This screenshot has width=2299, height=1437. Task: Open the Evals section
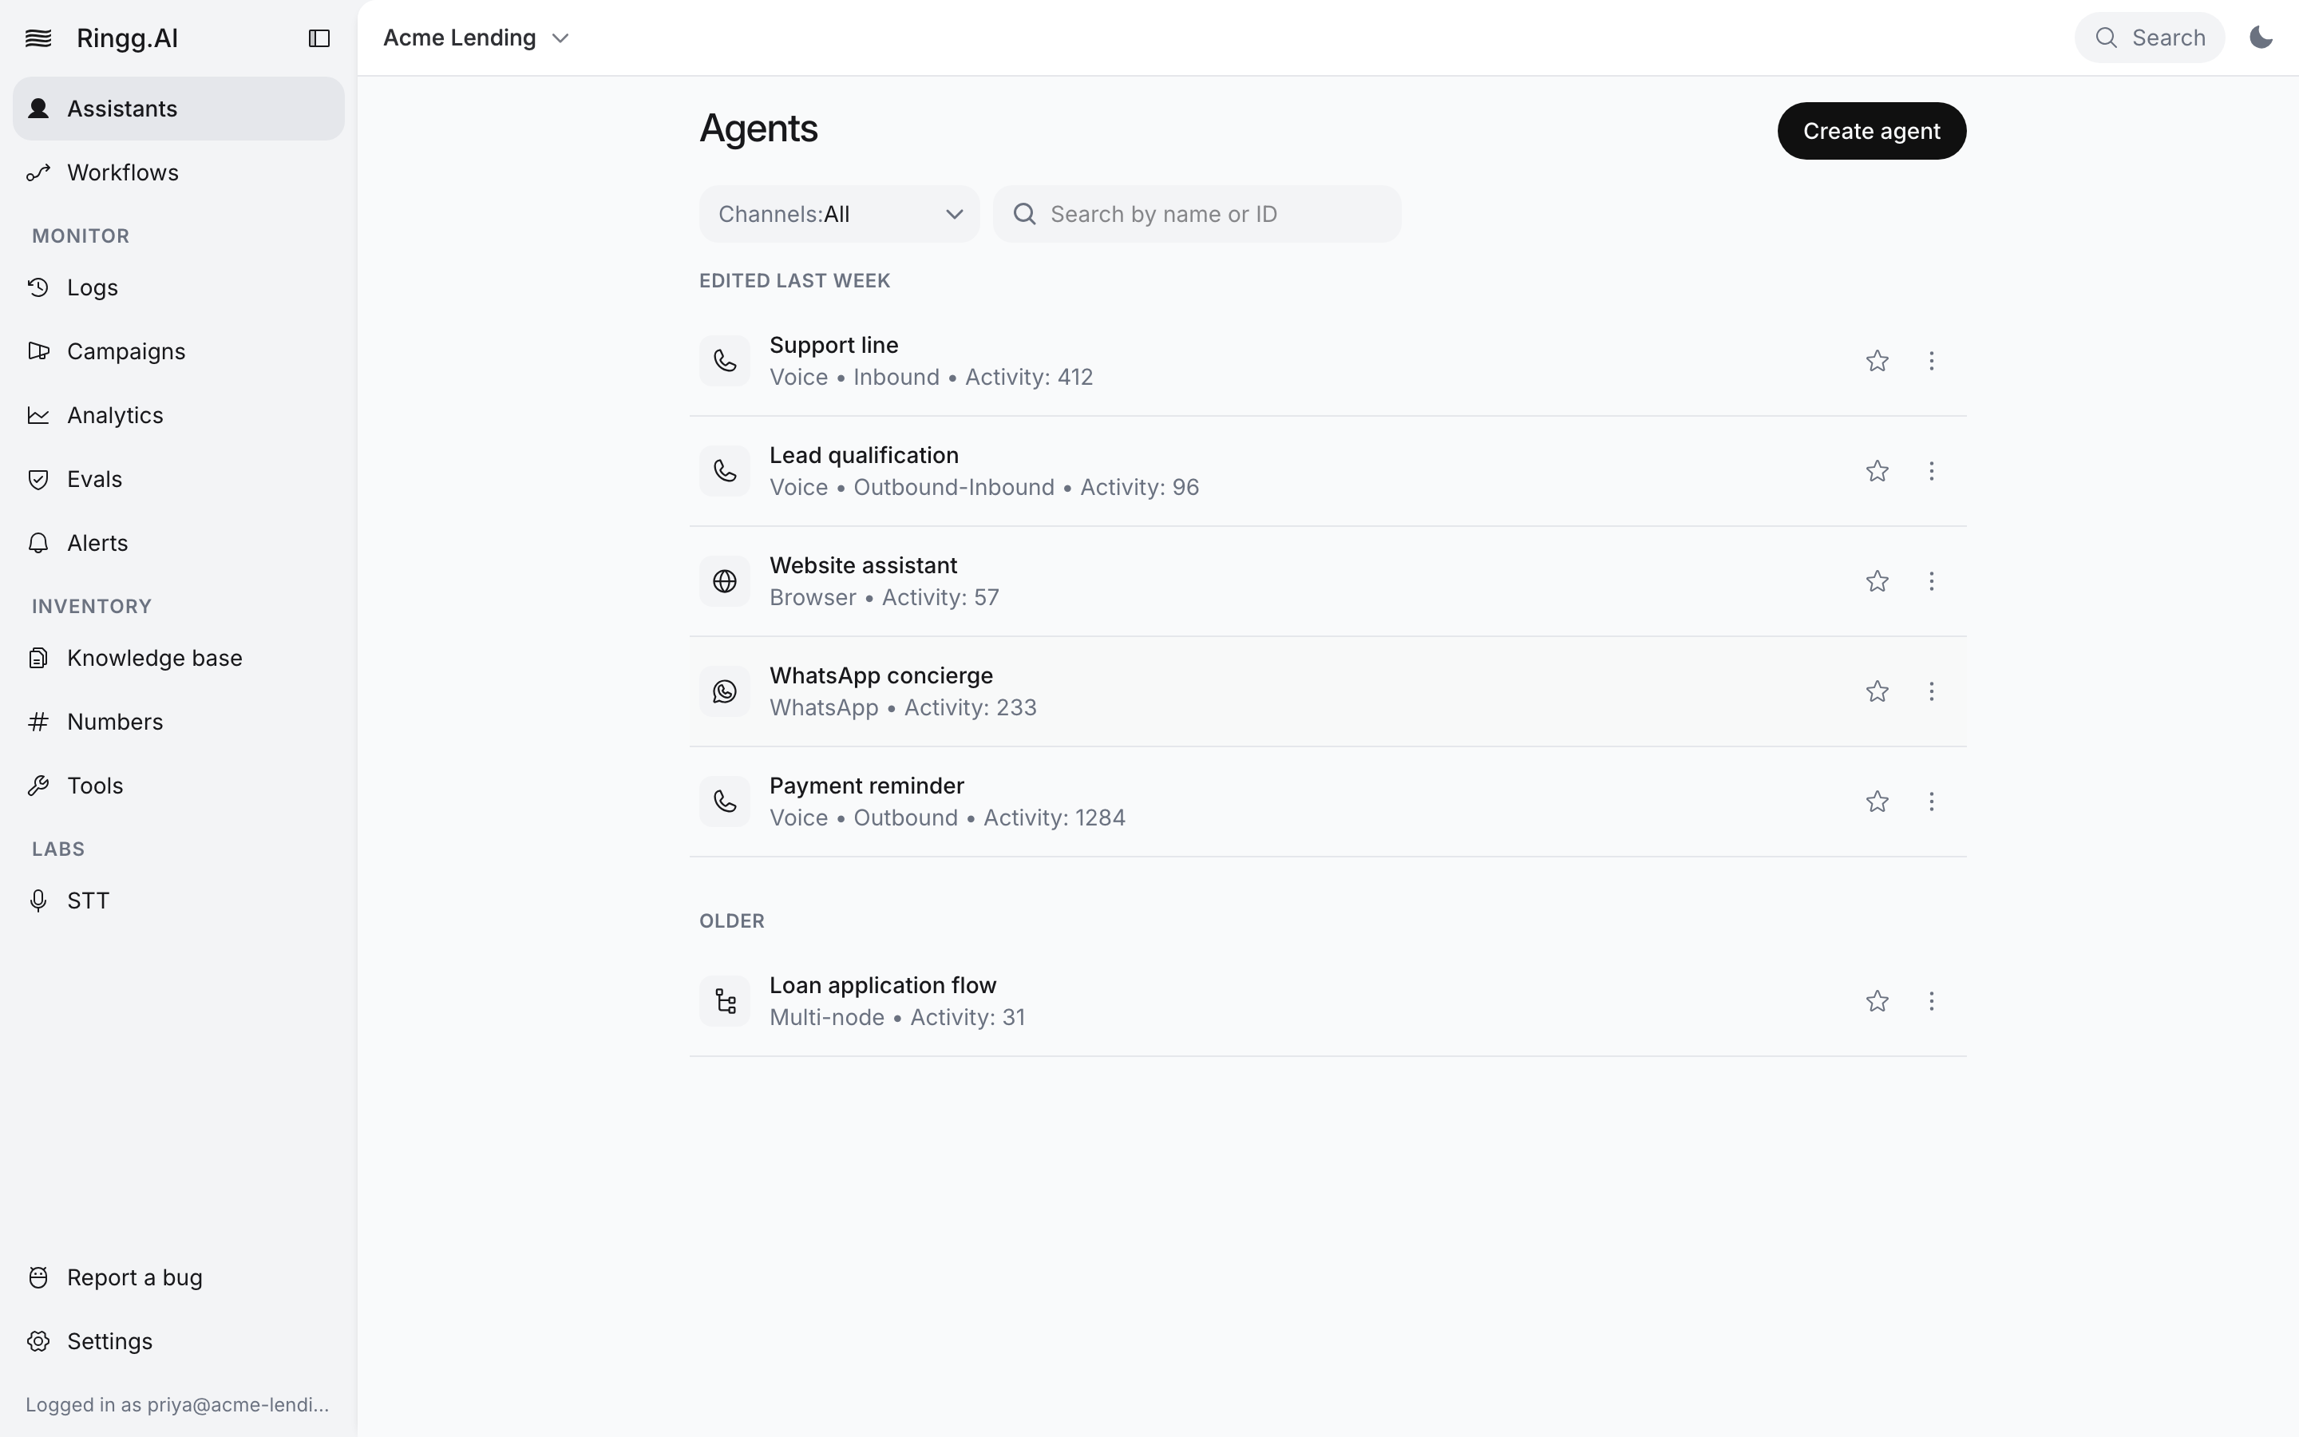[179, 479]
